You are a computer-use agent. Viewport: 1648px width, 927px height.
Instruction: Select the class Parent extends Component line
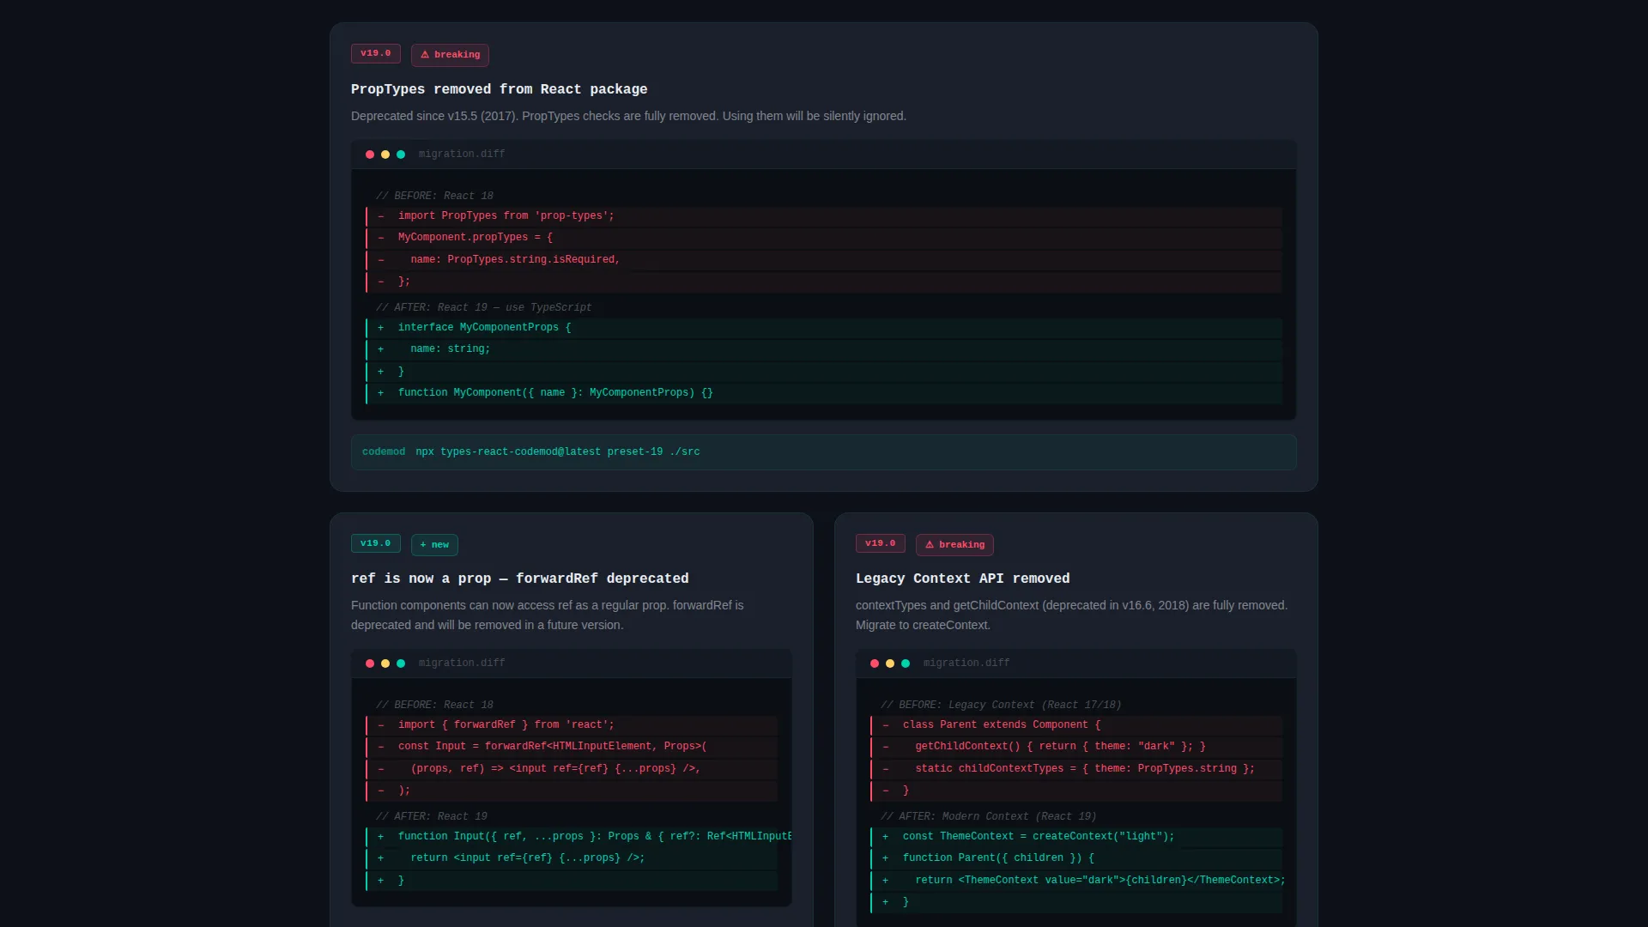(1076, 725)
